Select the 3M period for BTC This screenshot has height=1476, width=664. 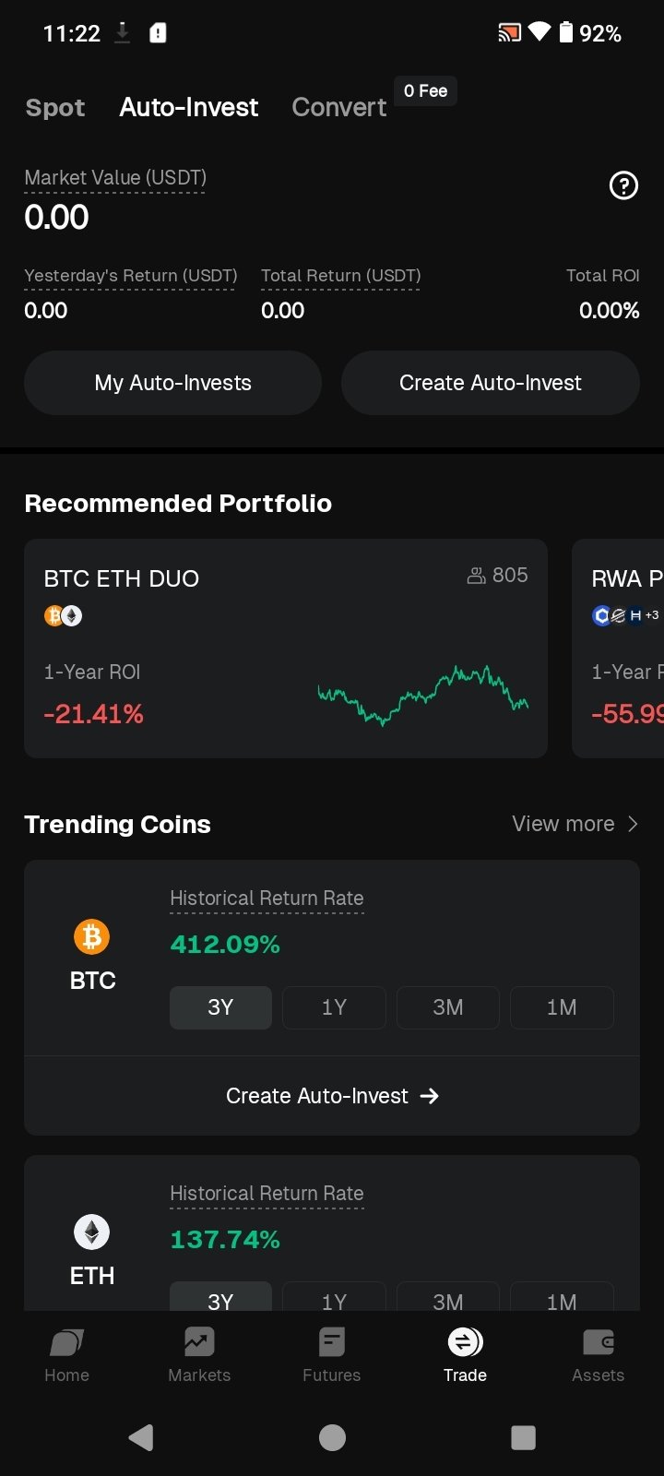click(448, 1007)
